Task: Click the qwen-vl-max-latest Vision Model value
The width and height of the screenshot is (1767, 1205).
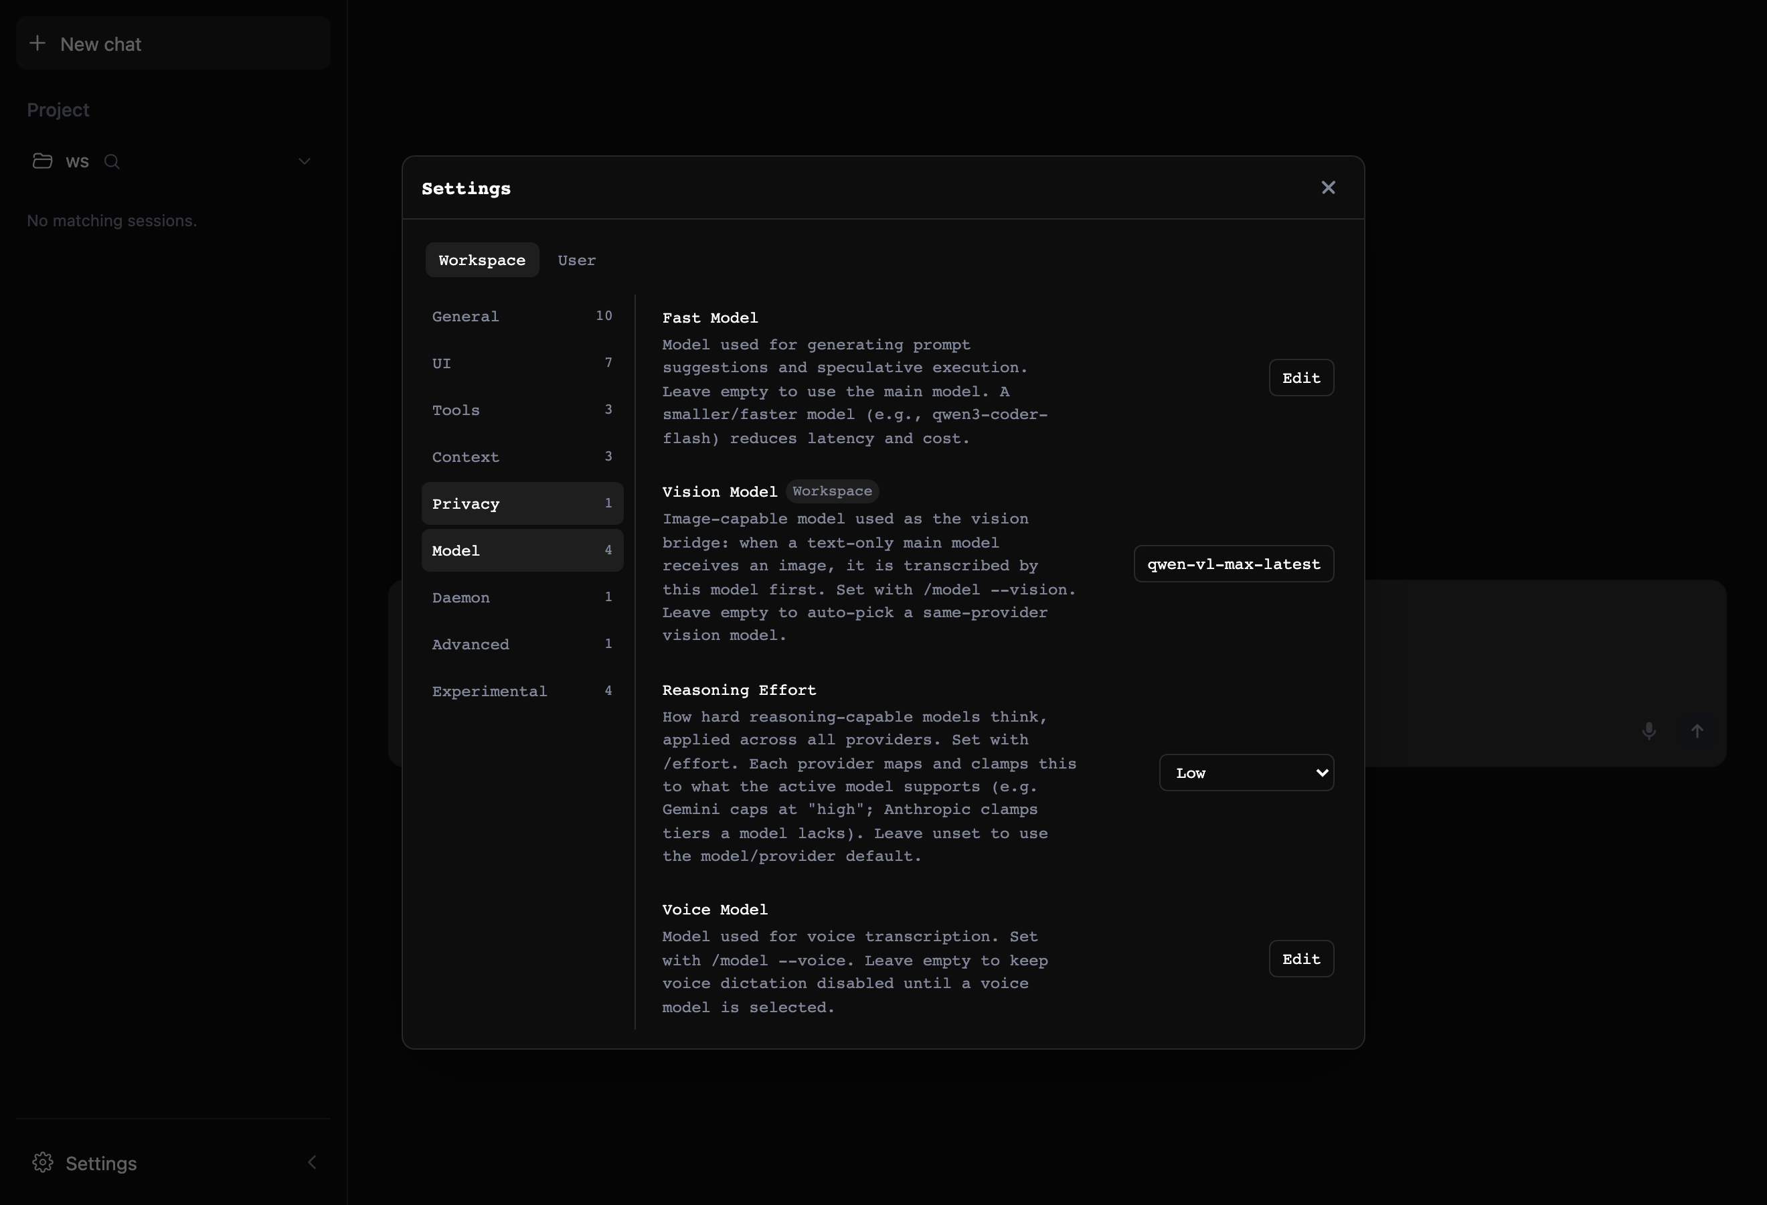Action: coord(1234,564)
